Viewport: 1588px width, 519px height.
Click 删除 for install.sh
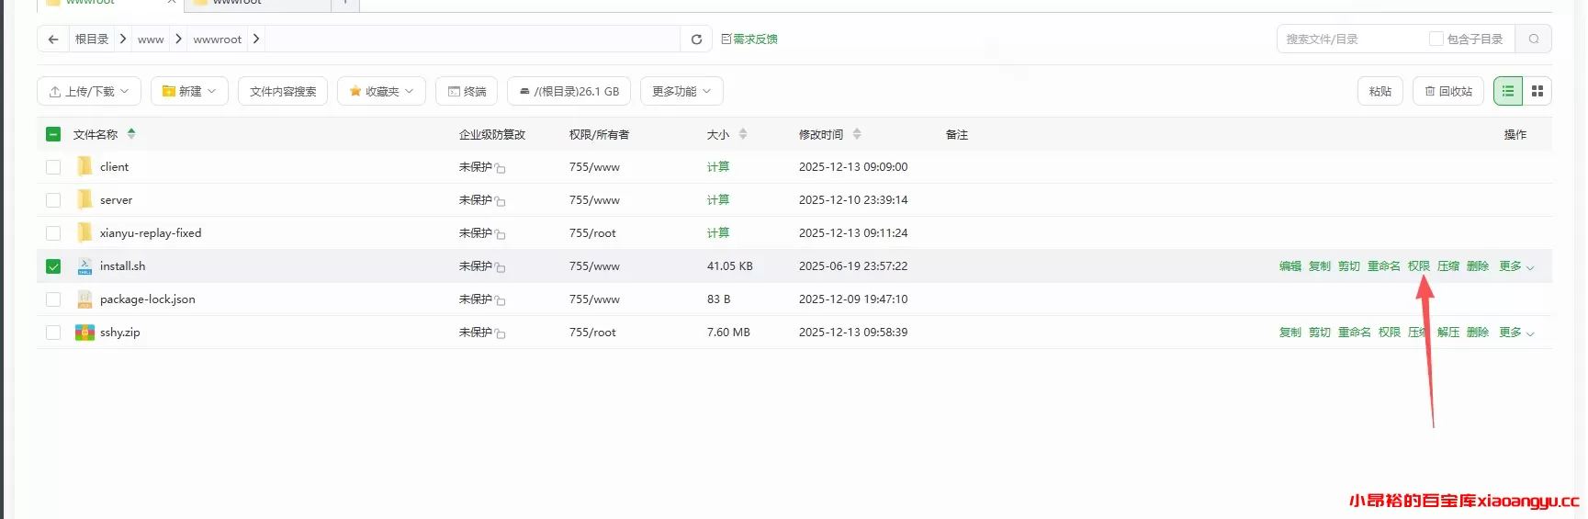tap(1478, 266)
